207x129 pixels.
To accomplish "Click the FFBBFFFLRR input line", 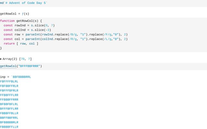I will click(9, 95).
